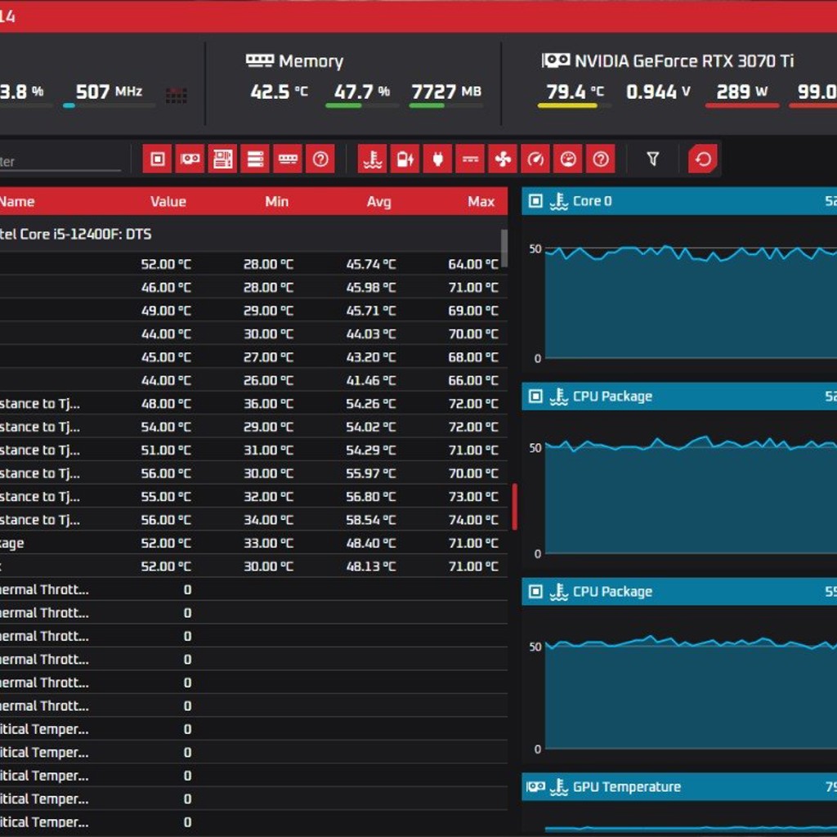Viewport: 837px width, 837px height.
Task: Sort table by Max column
Action: [x=481, y=201]
